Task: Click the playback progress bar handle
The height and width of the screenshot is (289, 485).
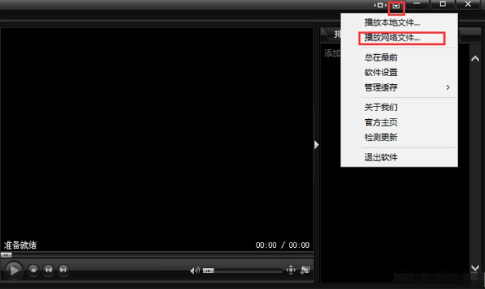Action: pyautogui.click(x=6, y=255)
